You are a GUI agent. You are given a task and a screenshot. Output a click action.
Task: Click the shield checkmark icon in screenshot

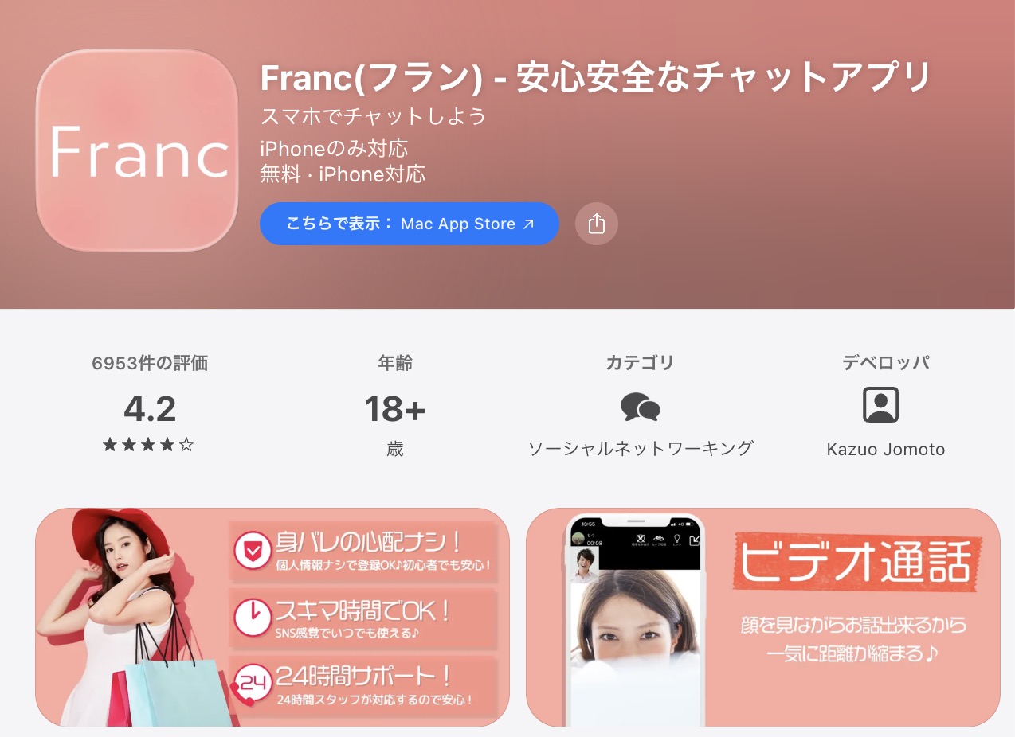(252, 551)
